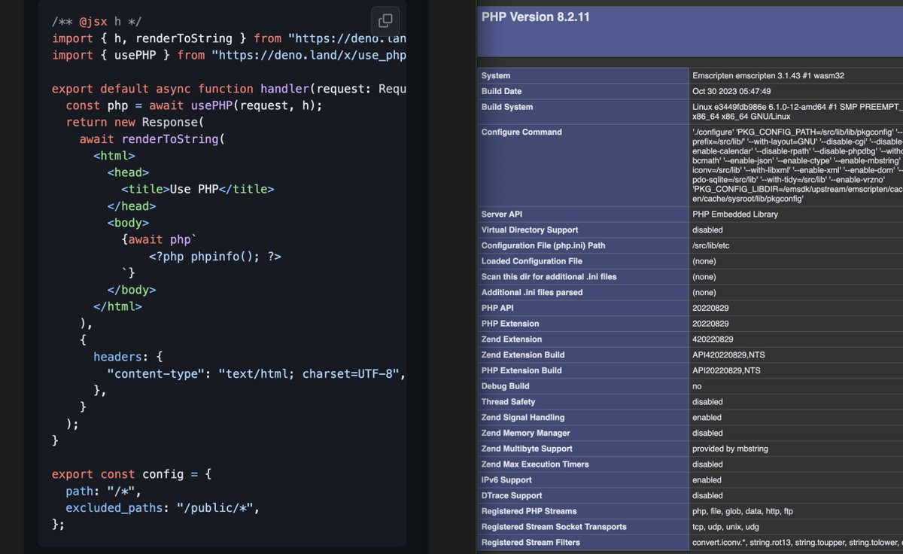The height and width of the screenshot is (554, 903).
Task: Select the 'Virtual Directory Support' label
Action: coord(530,230)
